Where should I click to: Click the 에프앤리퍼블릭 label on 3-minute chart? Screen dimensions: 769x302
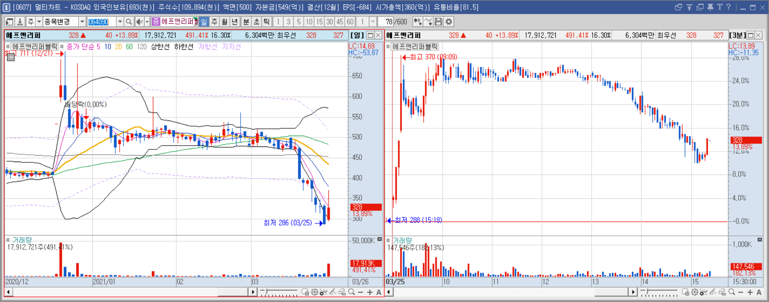point(415,47)
